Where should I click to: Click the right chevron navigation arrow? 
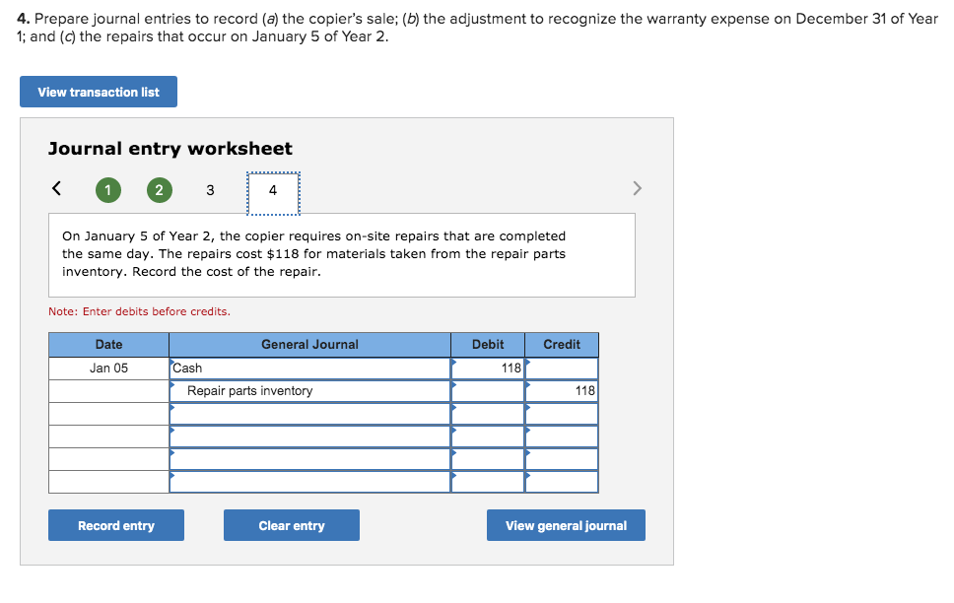point(637,188)
